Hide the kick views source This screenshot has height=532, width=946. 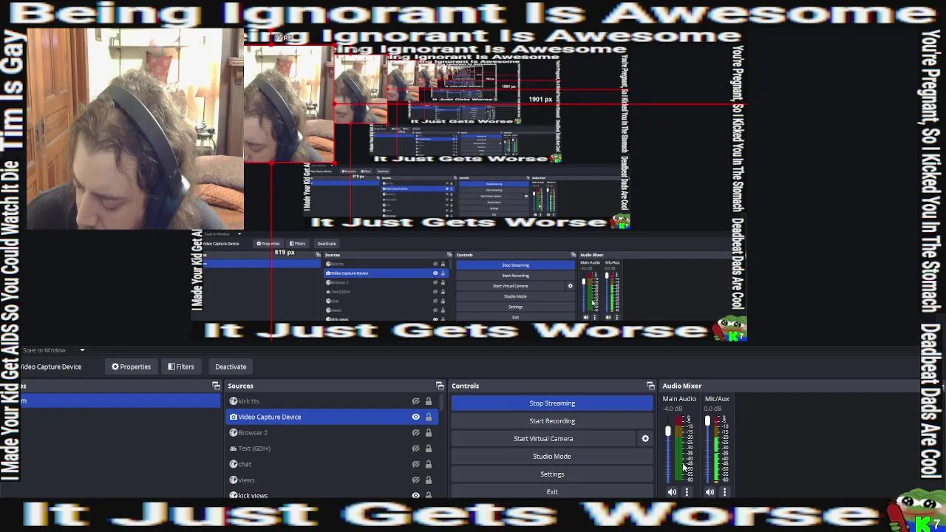(x=415, y=495)
